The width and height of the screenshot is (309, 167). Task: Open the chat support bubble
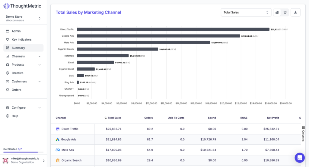tap(300, 158)
